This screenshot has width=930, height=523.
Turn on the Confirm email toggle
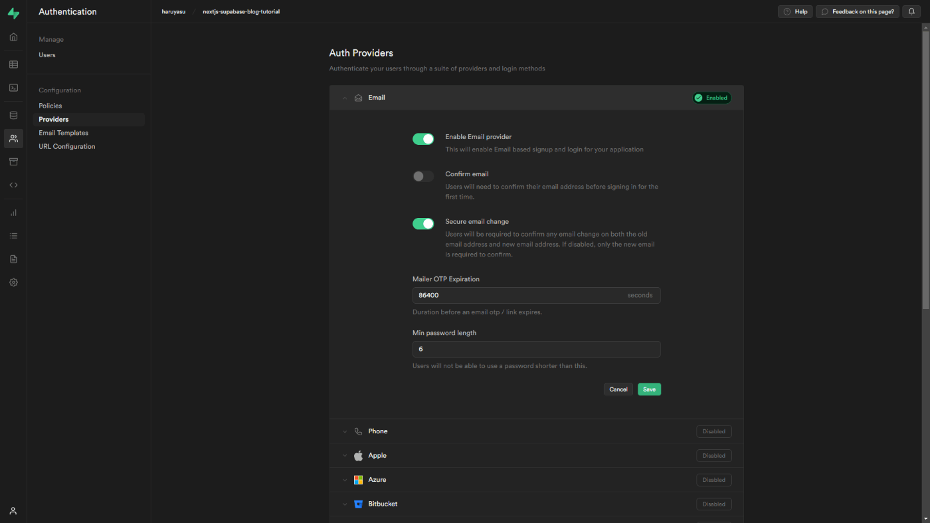pyautogui.click(x=423, y=176)
